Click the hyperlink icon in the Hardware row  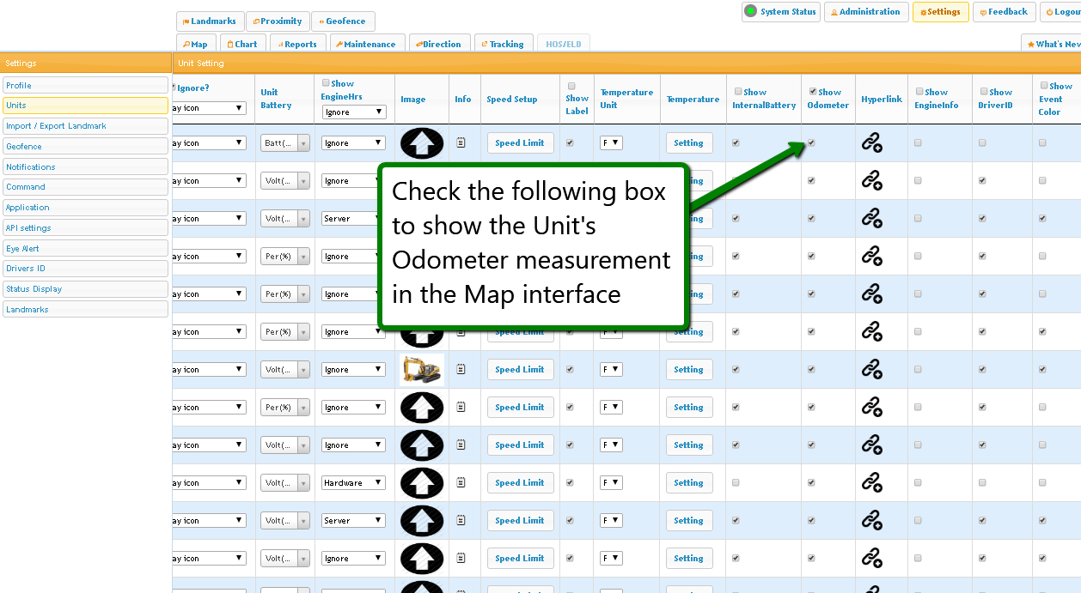pyautogui.click(x=871, y=483)
